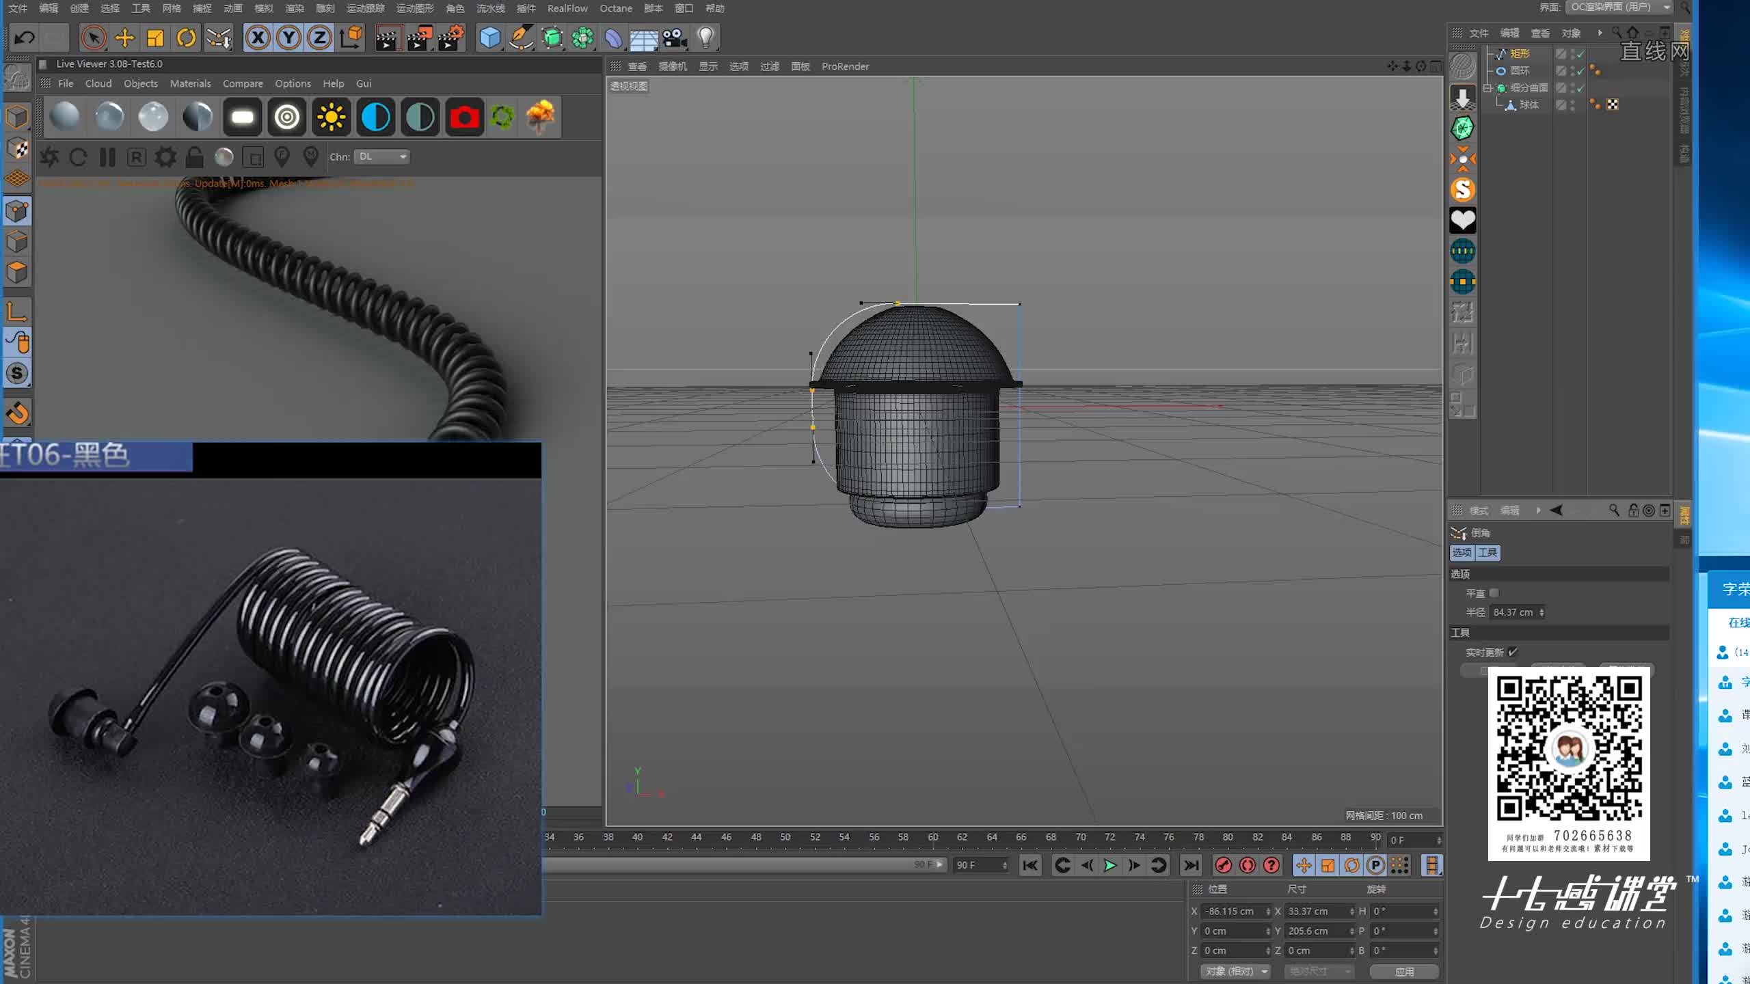This screenshot has height=984, width=1750.
Task: Toggle the red Autokeying button
Action: pyautogui.click(x=1248, y=866)
